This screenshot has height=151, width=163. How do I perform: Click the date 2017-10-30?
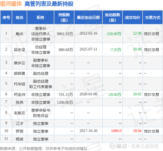88,131
